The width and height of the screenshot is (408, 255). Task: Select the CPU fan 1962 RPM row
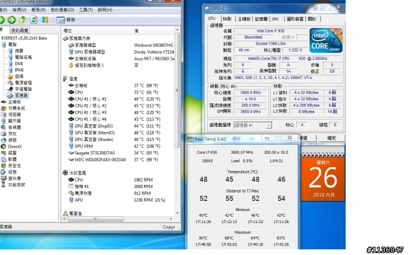(x=118, y=180)
